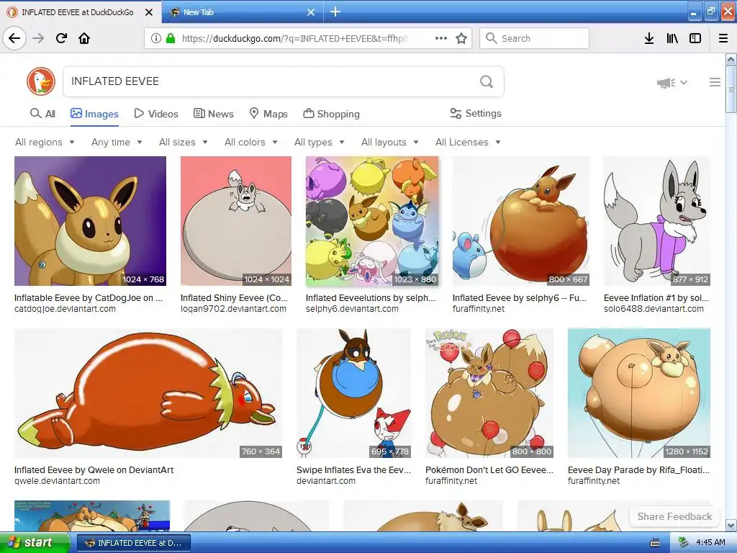
Task: Open Inflated Shiny Eevee thumbnail
Action: pos(236,221)
